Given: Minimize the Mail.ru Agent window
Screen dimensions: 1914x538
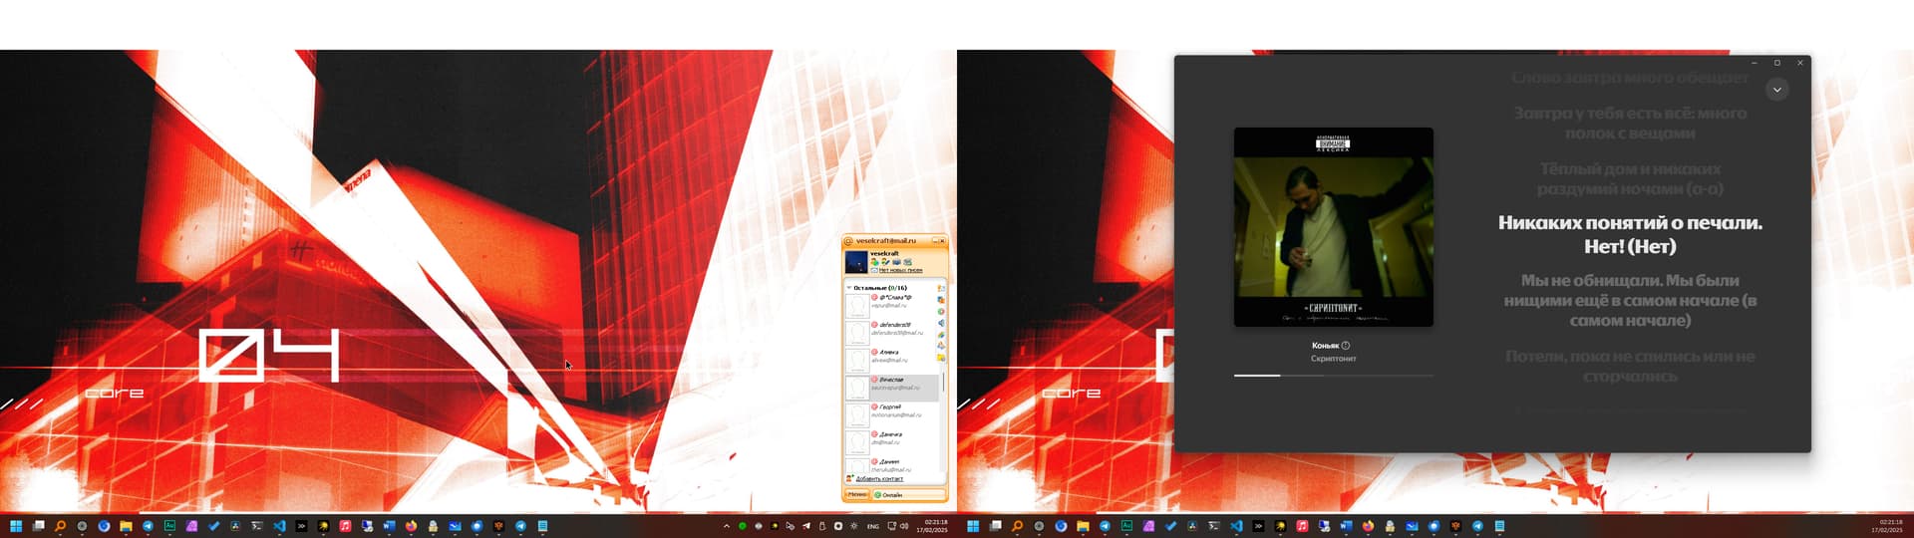Looking at the screenshot, I should pyautogui.click(x=935, y=241).
